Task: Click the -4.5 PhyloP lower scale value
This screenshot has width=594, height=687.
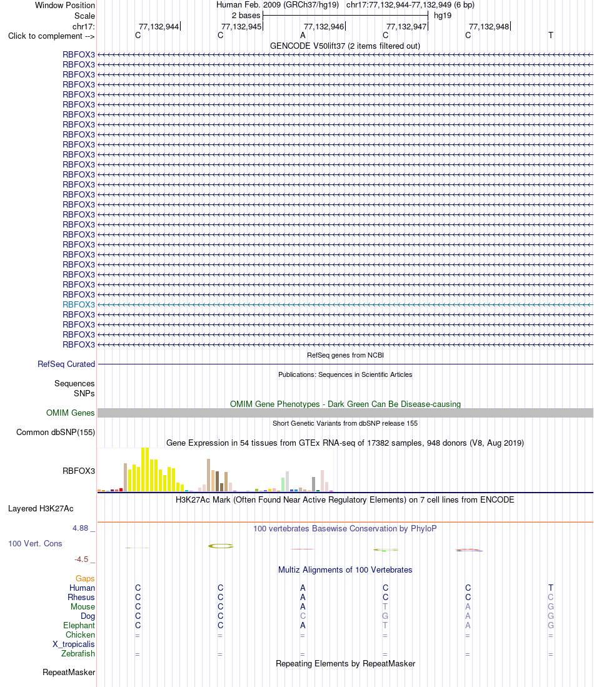Action: (x=81, y=559)
